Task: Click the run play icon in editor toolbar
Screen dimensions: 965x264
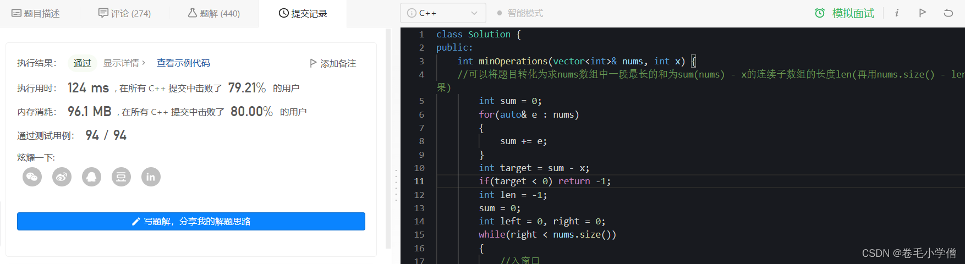Action: (x=923, y=13)
